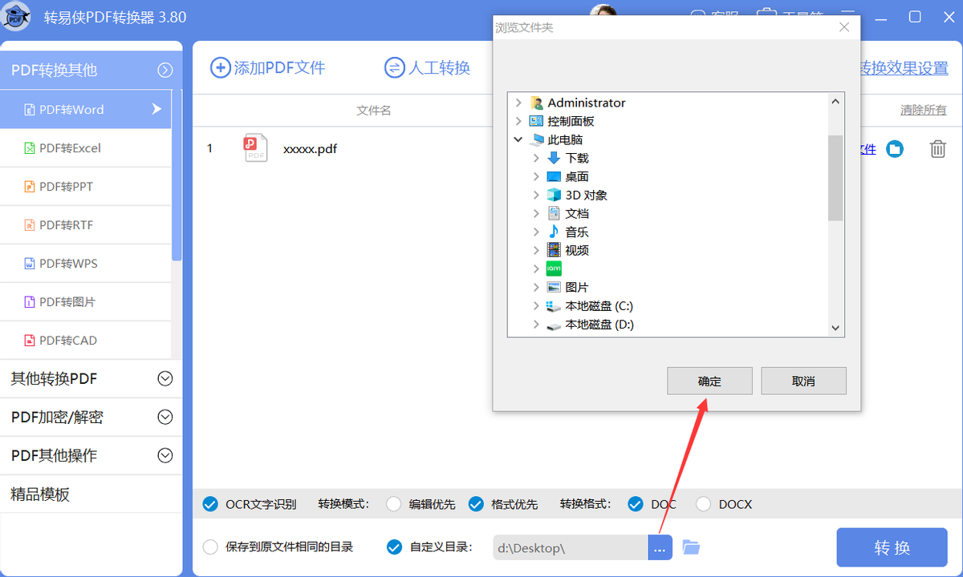This screenshot has width=963, height=577.
Task: Click the red PDF icon of xxxxx.pdf
Action: (x=255, y=148)
